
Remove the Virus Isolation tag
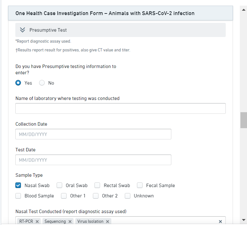[108, 222]
